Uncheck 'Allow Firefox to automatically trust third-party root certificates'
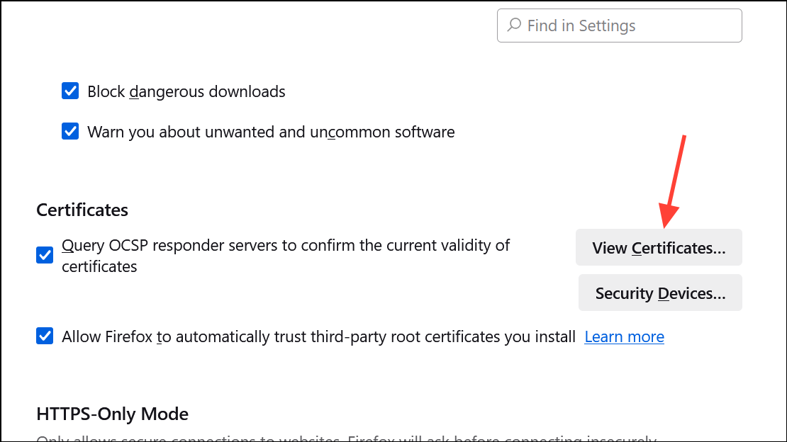The height and width of the screenshot is (442, 787). [x=44, y=336]
